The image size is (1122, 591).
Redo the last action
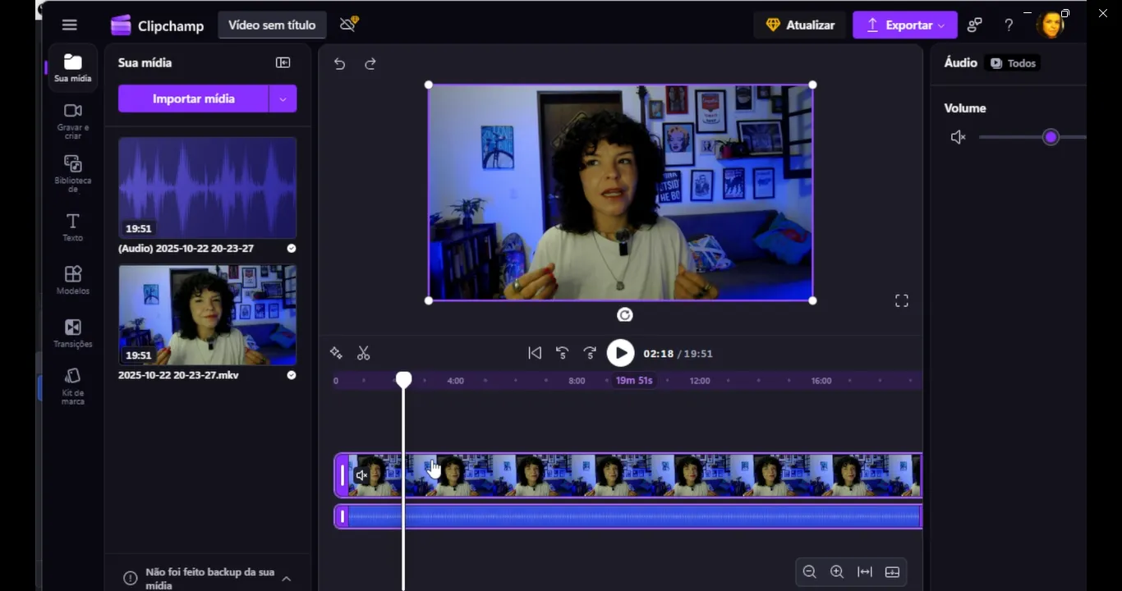point(370,64)
